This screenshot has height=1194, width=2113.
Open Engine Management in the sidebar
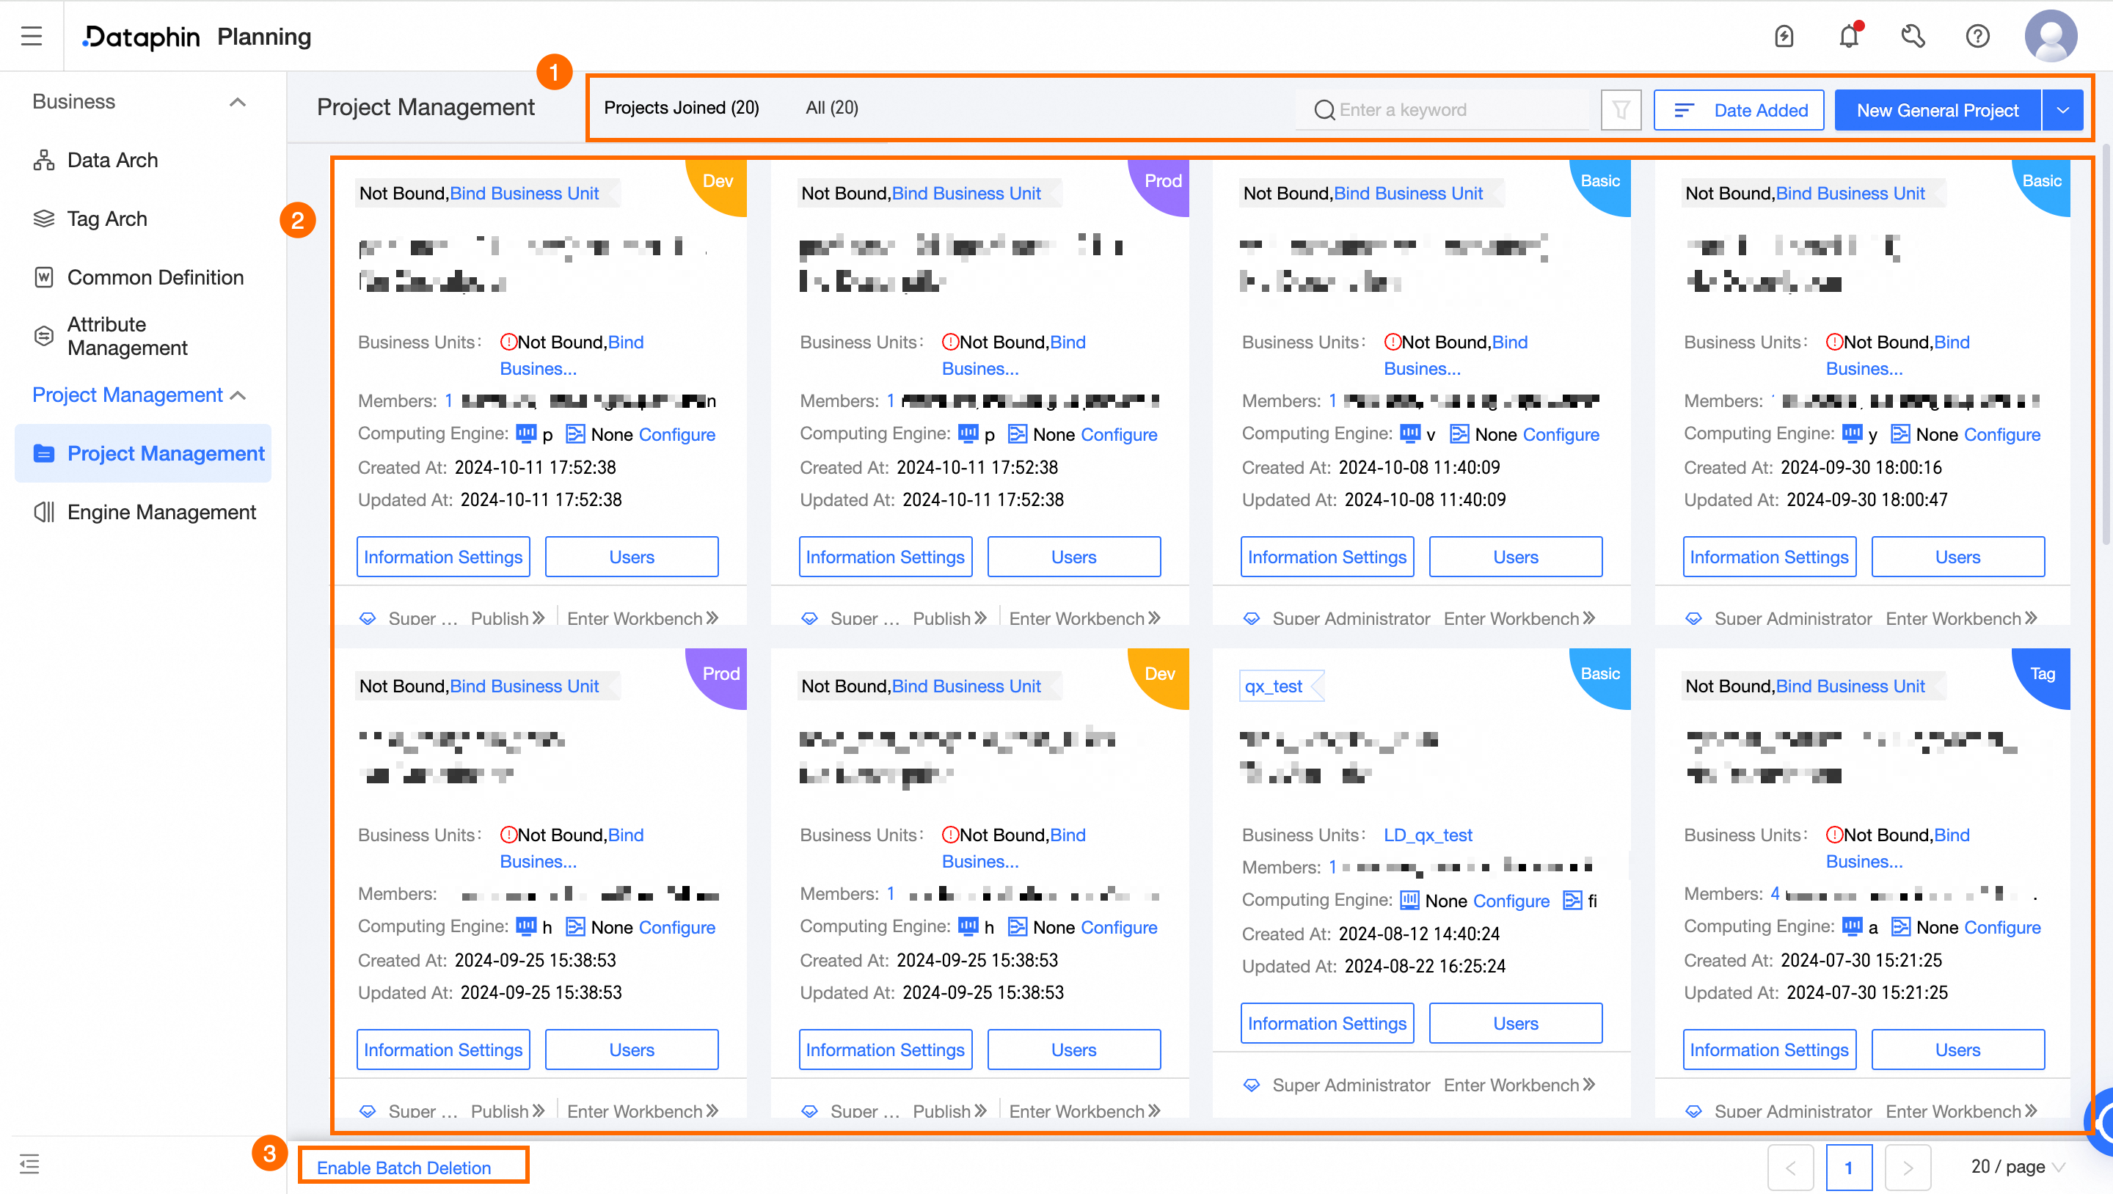[x=161, y=513]
